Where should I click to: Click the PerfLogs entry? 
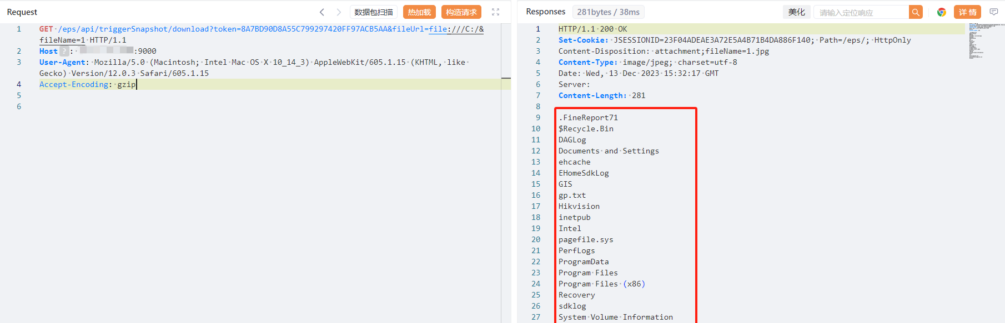576,250
